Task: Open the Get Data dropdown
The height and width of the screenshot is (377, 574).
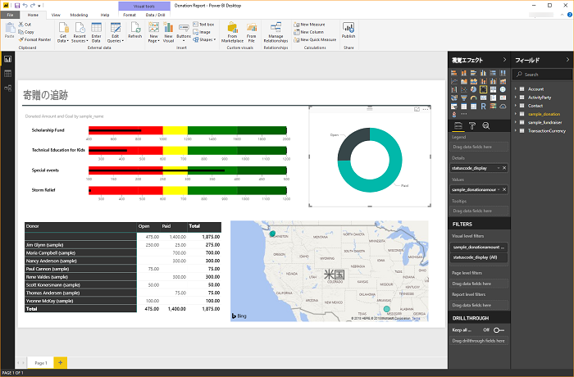Action: point(62,33)
